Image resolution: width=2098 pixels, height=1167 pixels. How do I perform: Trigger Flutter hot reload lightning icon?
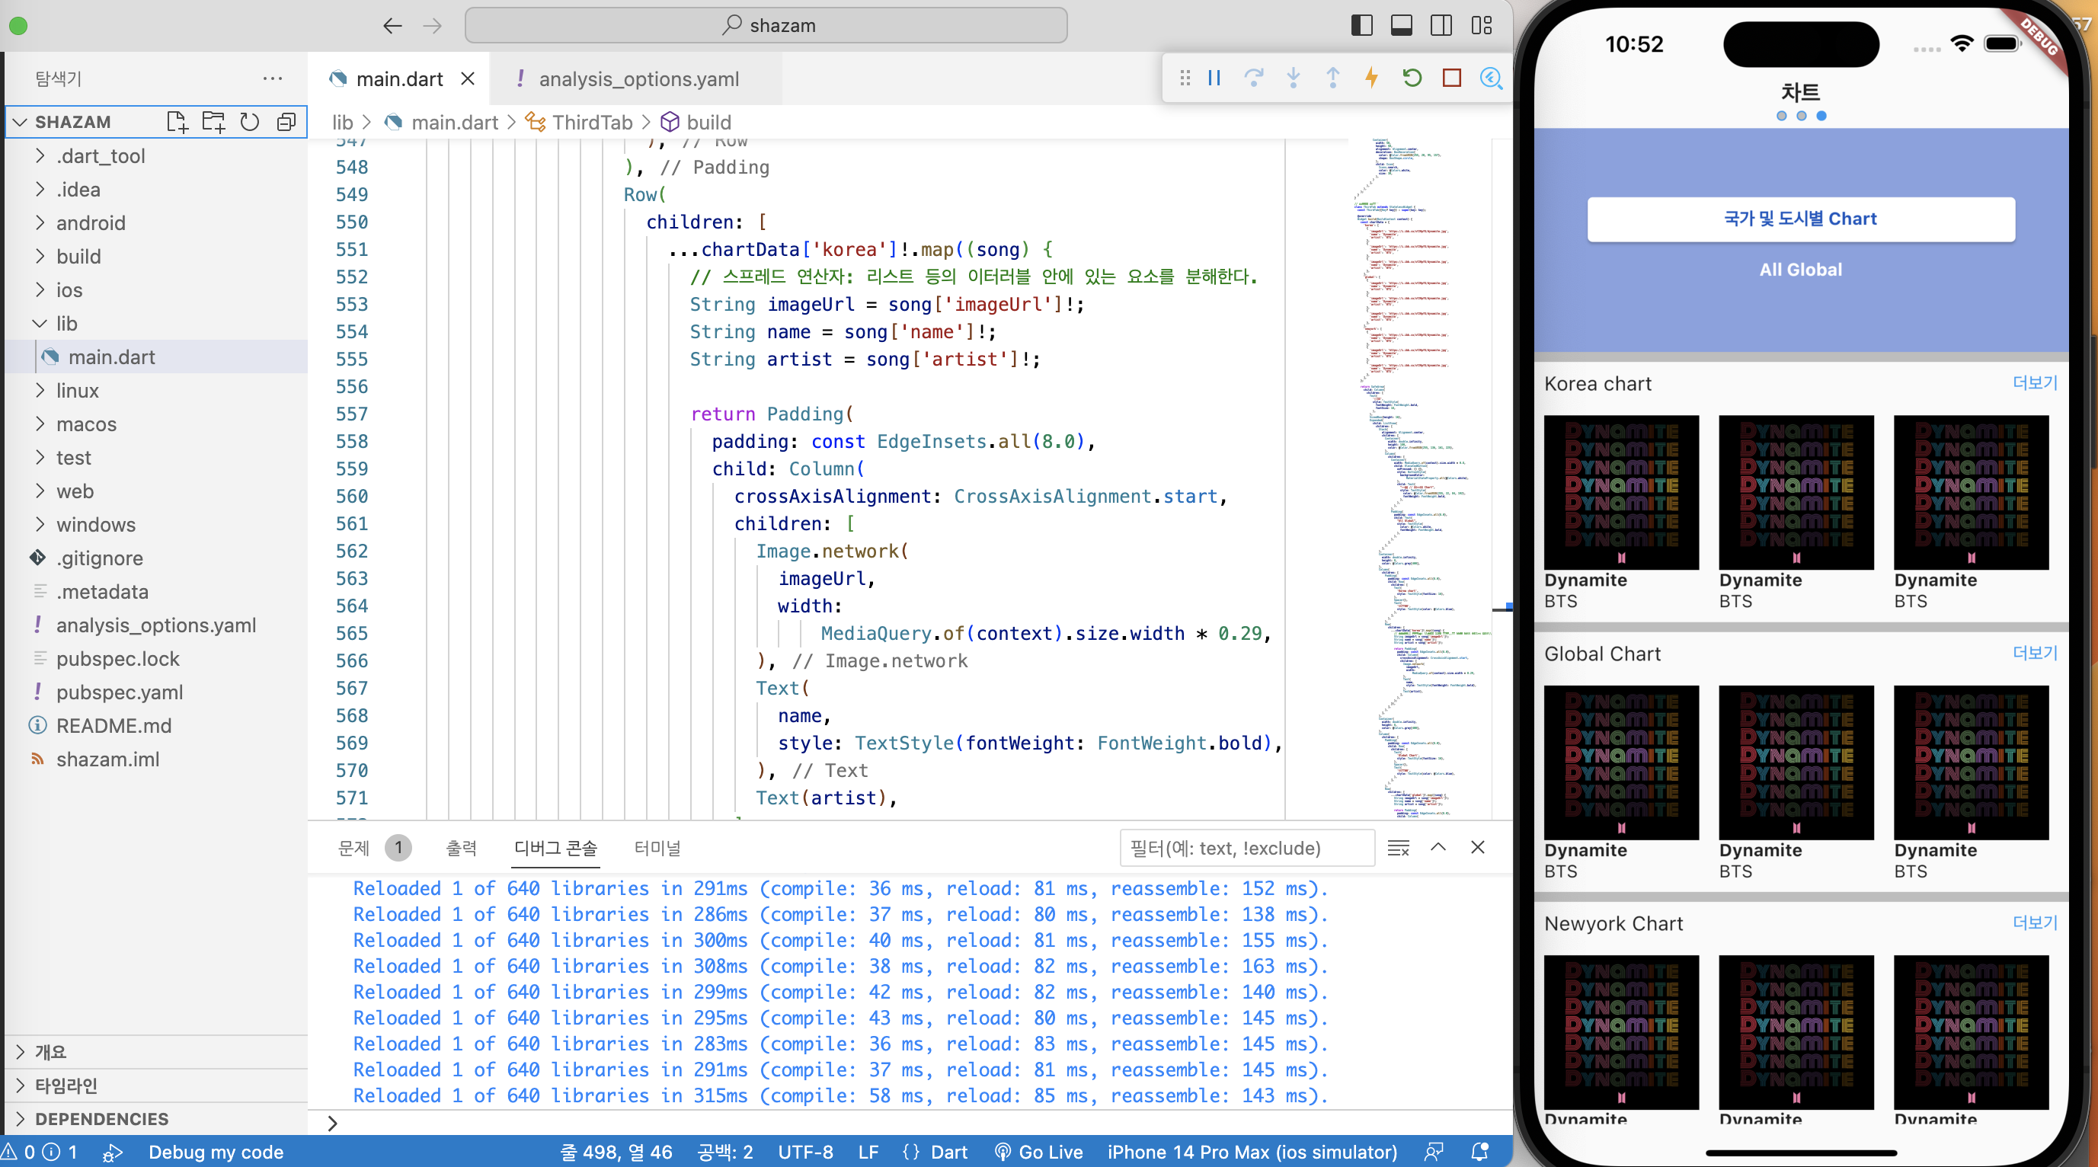pyautogui.click(x=1372, y=78)
